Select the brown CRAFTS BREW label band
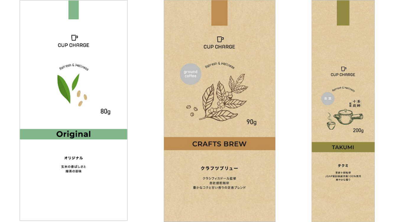 tap(220, 144)
